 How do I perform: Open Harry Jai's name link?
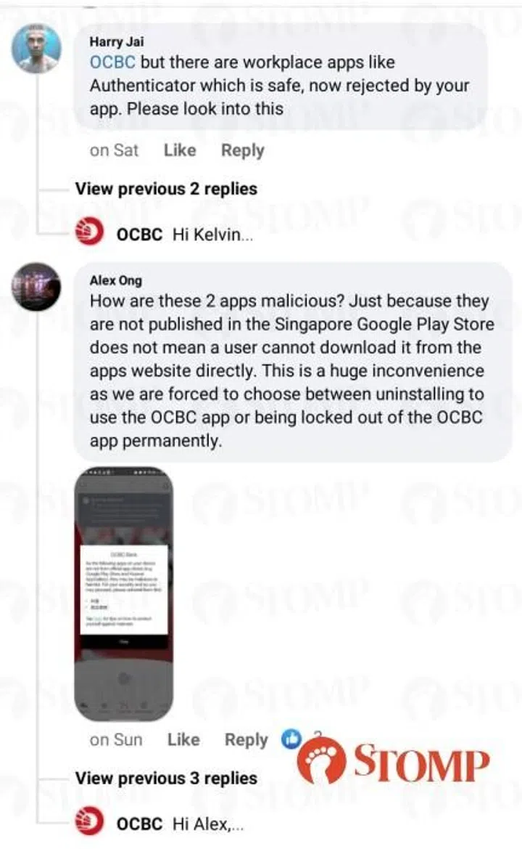coord(117,41)
